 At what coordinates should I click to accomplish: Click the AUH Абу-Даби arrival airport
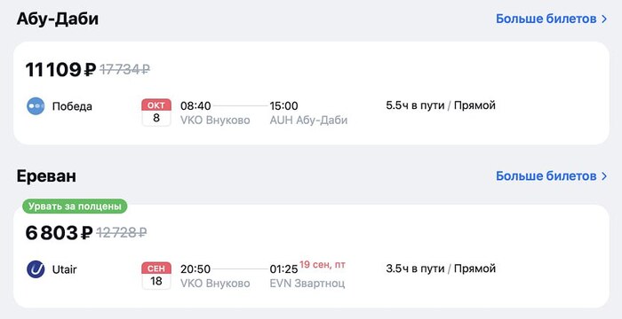click(x=308, y=120)
